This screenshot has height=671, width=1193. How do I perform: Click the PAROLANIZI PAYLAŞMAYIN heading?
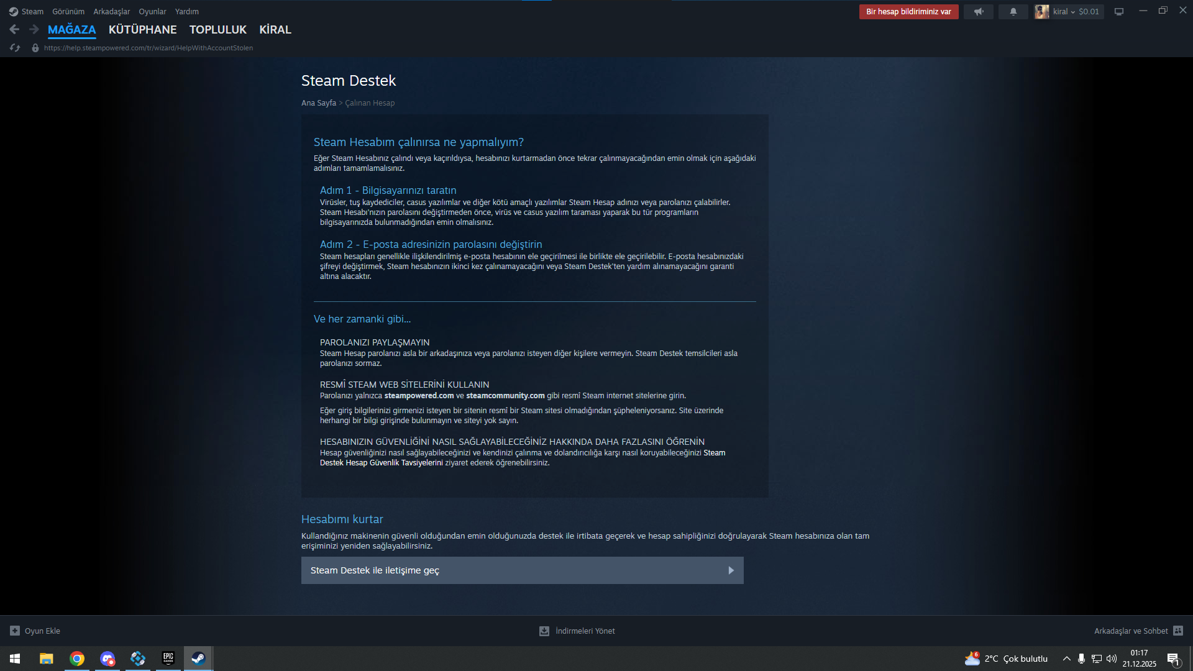(x=375, y=342)
